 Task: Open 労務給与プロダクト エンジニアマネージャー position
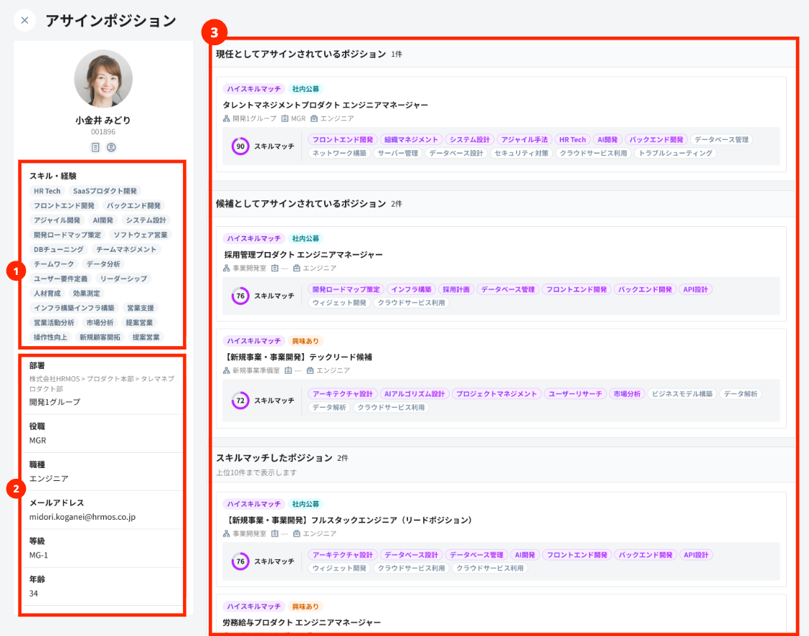point(301,622)
